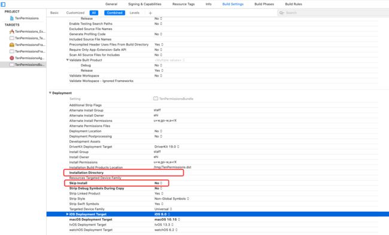
Task: Open macOS 10.15 deployment target popup
Action: point(167,219)
